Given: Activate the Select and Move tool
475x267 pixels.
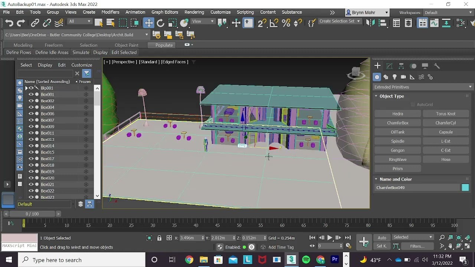Looking at the screenshot, I should click(148, 23).
